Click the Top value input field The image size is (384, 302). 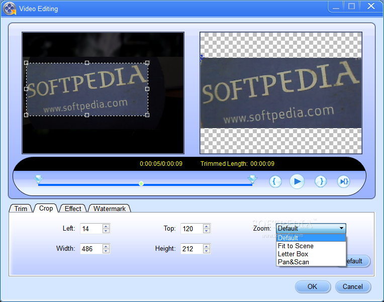click(192, 229)
